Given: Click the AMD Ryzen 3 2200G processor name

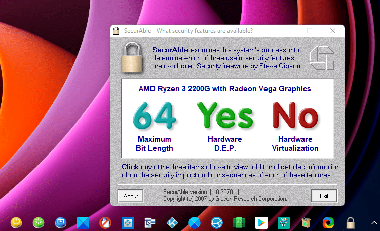Looking at the screenshot, I should (x=224, y=89).
